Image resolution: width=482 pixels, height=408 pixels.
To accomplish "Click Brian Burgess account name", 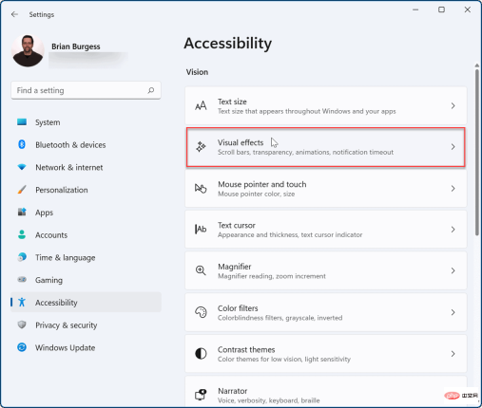I will [76, 46].
